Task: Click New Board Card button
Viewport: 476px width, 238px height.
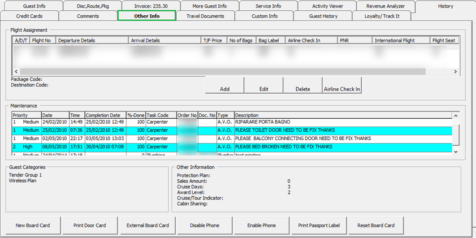Action: pos(33,225)
